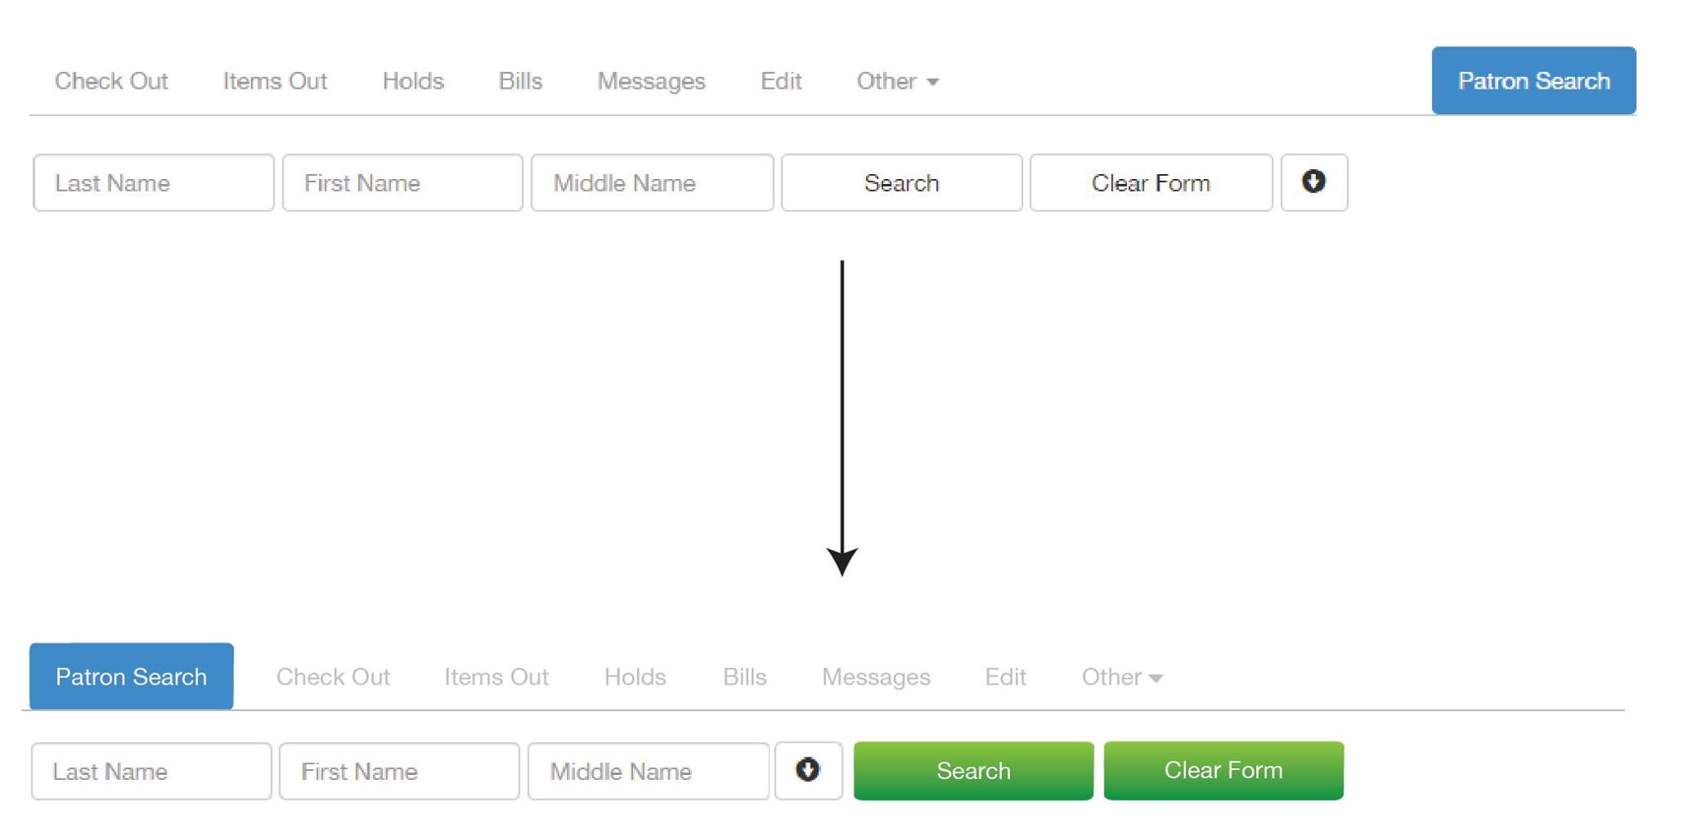Click the down-arrow icon beside the white Clear Form button
Viewport: 1697px width, 833px height.
pyautogui.click(x=1313, y=182)
